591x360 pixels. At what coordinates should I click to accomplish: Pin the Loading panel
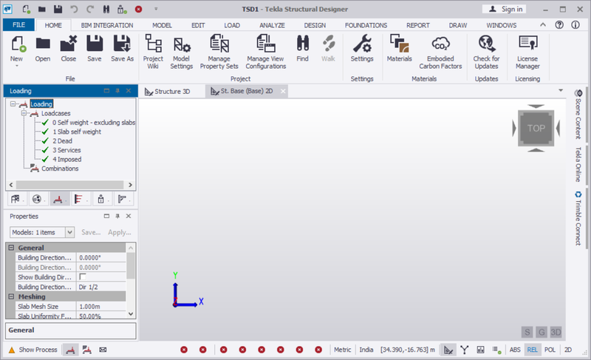click(x=117, y=91)
